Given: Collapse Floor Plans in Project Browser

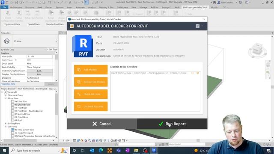Looking at the screenshot, I should point(6,98).
